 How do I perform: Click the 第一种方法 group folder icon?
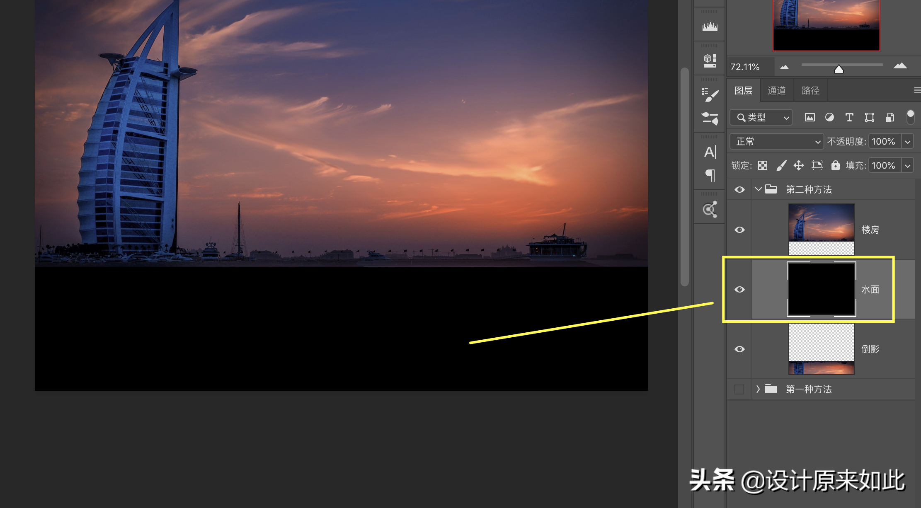click(771, 389)
